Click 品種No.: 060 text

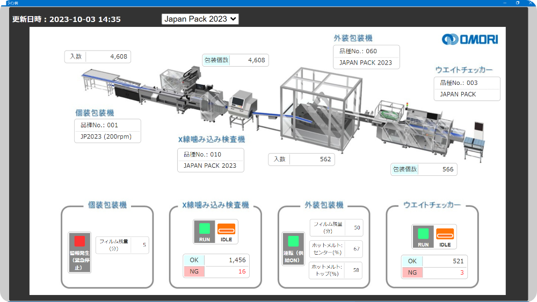click(x=358, y=51)
